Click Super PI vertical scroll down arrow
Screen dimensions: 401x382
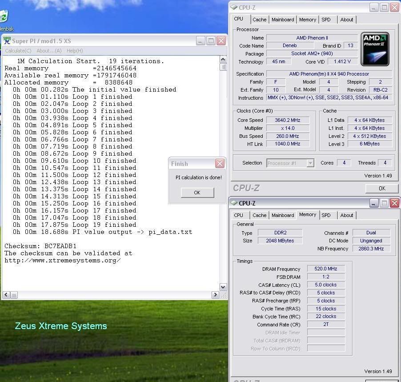[x=223, y=287]
